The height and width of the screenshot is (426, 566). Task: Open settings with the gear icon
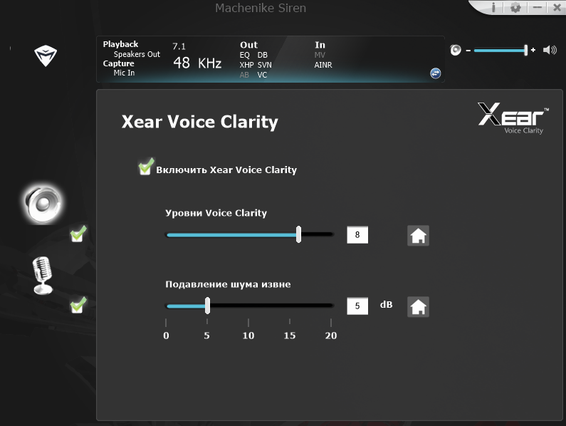(x=515, y=7)
